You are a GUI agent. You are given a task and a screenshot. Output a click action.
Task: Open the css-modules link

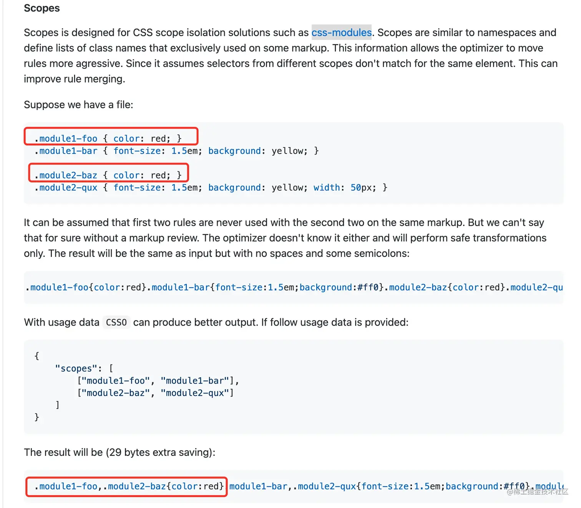[341, 33]
